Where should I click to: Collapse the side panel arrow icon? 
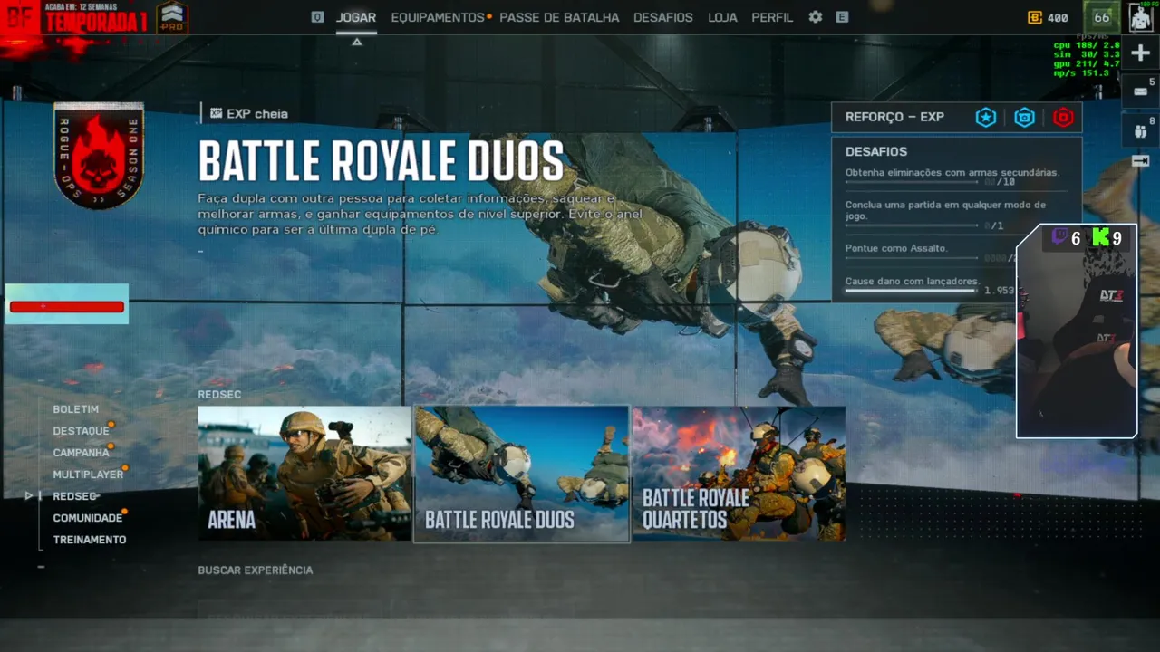point(1140,161)
